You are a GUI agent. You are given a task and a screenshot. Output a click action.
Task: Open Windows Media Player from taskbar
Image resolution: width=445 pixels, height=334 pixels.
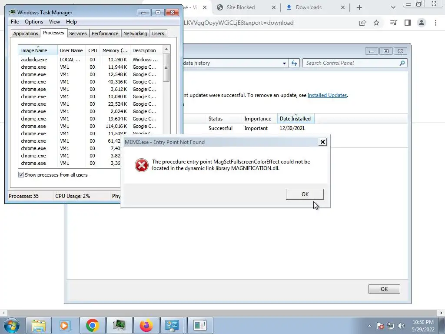pos(65,325)
